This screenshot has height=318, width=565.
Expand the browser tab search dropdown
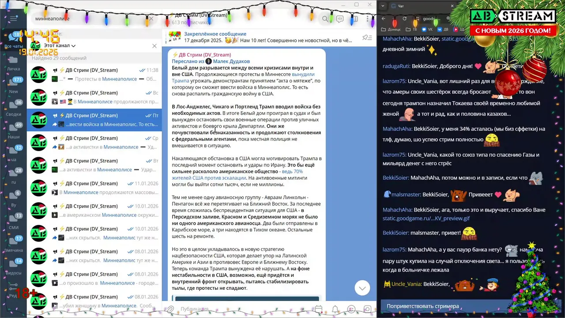click(x=382, y=6)
